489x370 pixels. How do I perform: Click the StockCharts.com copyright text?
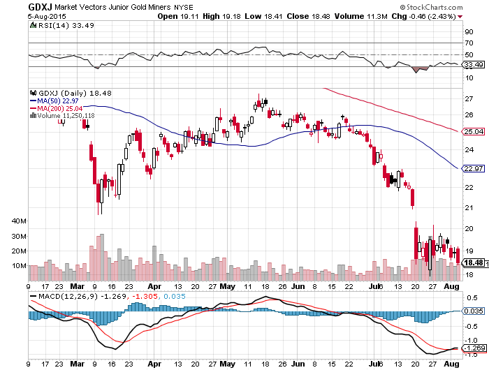click(x=431, y=7)
